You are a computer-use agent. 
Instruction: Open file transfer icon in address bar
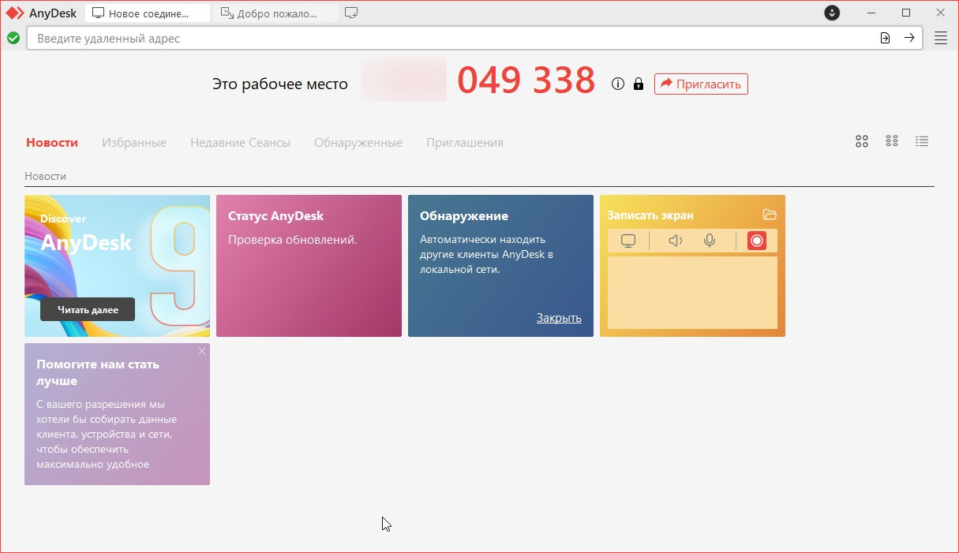[x=886, y=38]
